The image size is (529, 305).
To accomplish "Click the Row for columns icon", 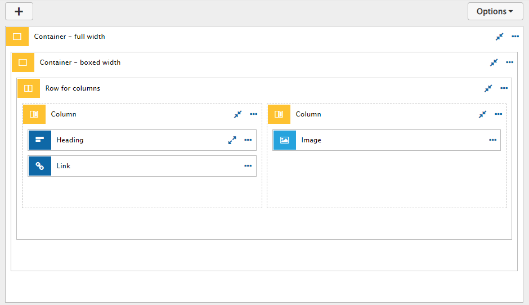I will click(x=29, y=88).
